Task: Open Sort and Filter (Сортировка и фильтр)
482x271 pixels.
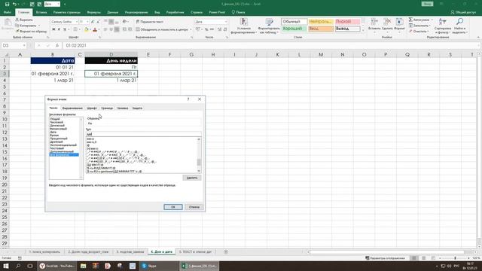Action: click(443, 26)
